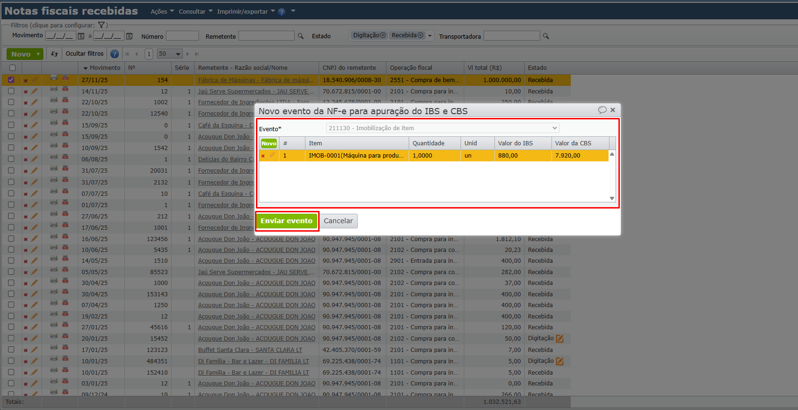This screenshot has width=798, height=410.
Task: Open the Evento dropdown in the dialog
Action: click(x=443, y=128)
